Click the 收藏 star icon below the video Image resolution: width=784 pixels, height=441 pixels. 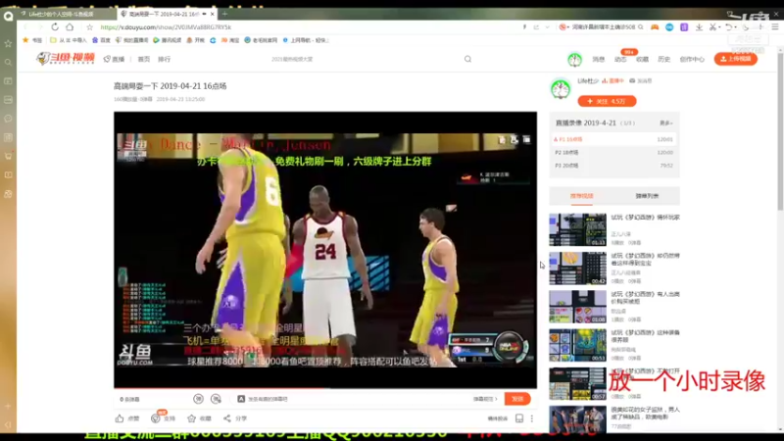pyautogui.click(x=191, y=418)
